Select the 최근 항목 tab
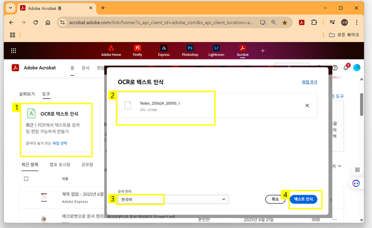Viewport: 372px width, 228px height. point(30,165)
